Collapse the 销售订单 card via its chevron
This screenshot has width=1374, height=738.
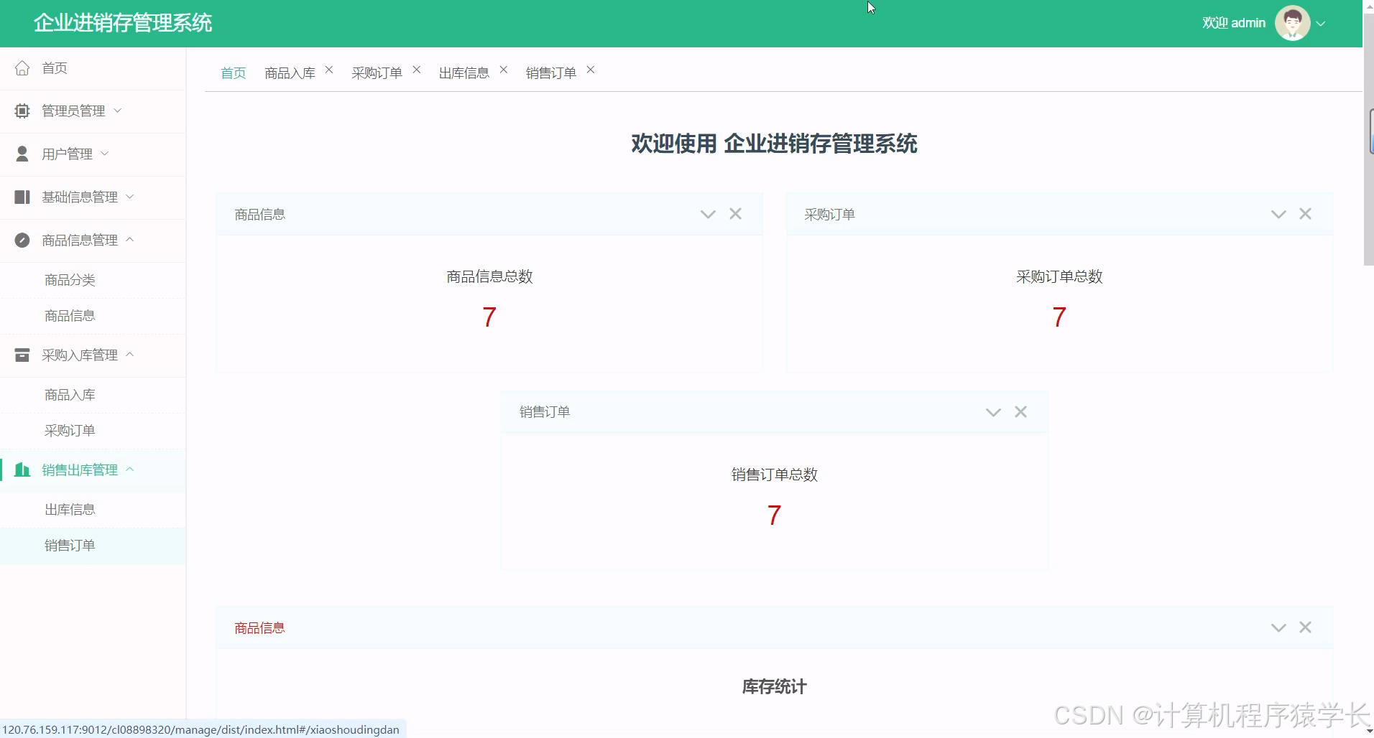(x=992, y=412)
